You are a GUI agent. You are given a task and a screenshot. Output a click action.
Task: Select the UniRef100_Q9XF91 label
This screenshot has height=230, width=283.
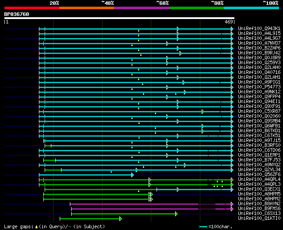259,107
